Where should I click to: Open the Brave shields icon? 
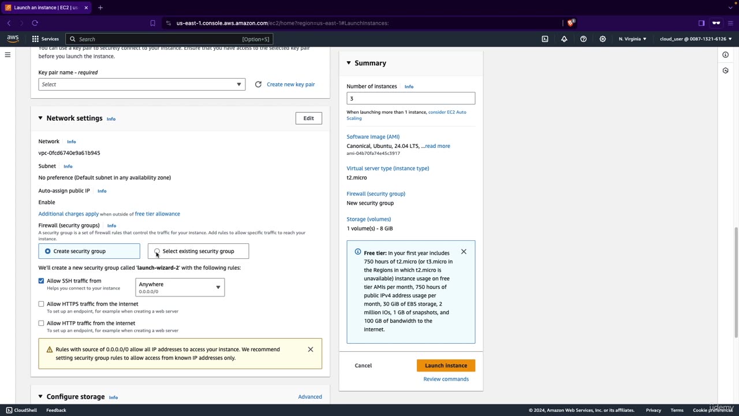click(x=570, y=23)
